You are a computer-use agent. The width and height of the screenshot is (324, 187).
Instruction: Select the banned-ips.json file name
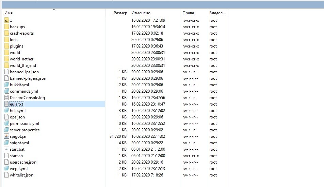pyautogui.click(x=25, y=72)
